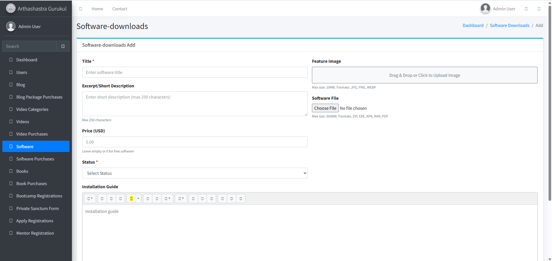Insert ordered list in the editor toolbar
Image resolution: width=552 pixels, height=261 pixels.
tap(157, 199)
